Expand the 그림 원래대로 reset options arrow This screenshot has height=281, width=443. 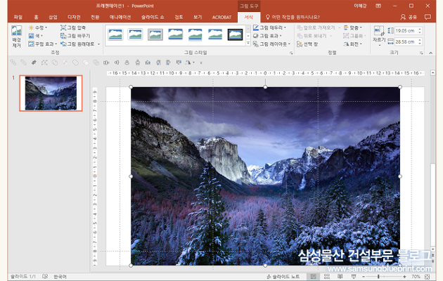pyautogui.click(x=99, y=44)
